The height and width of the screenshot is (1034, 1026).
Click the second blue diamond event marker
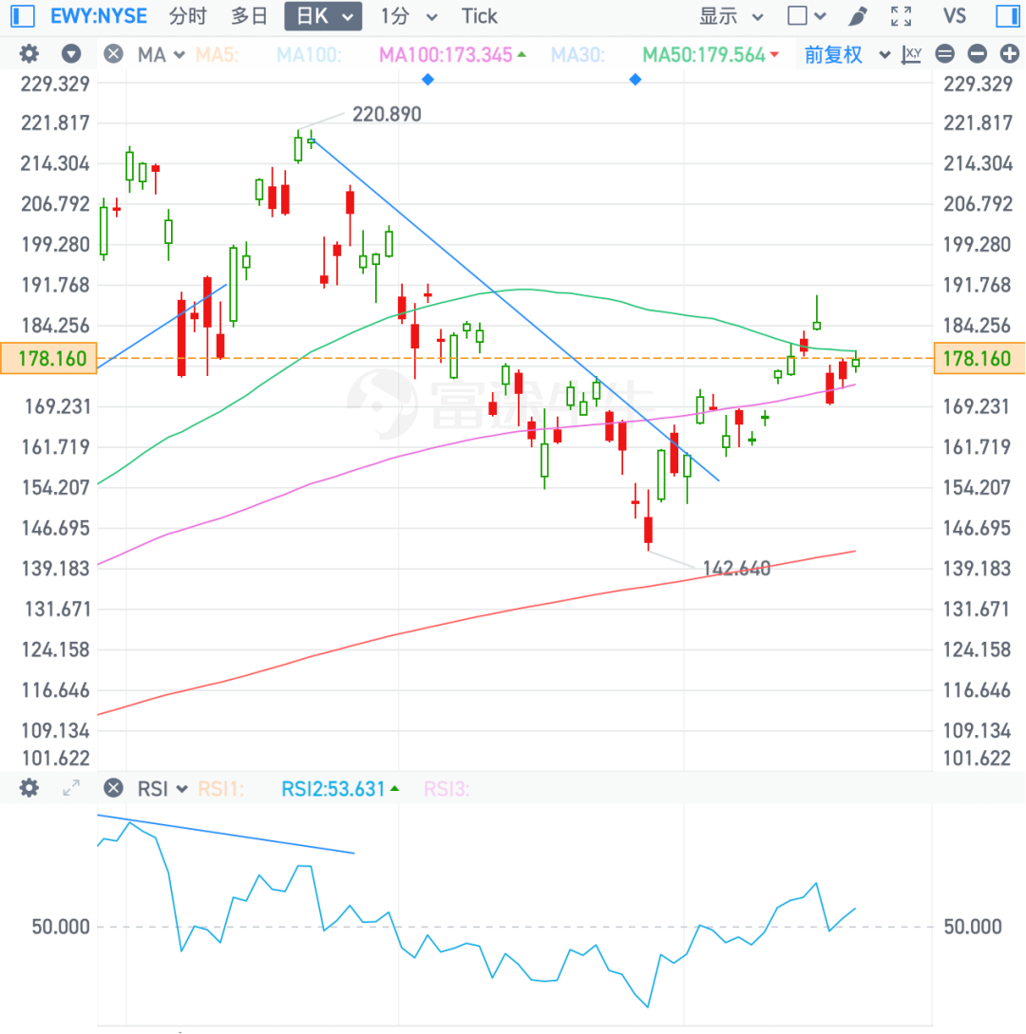[x=635, y=80]
